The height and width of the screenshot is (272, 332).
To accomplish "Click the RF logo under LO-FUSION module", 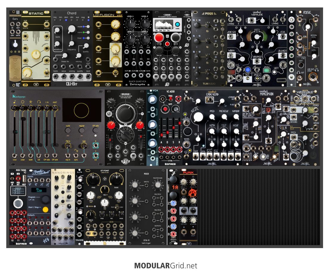I will point(107,84).
